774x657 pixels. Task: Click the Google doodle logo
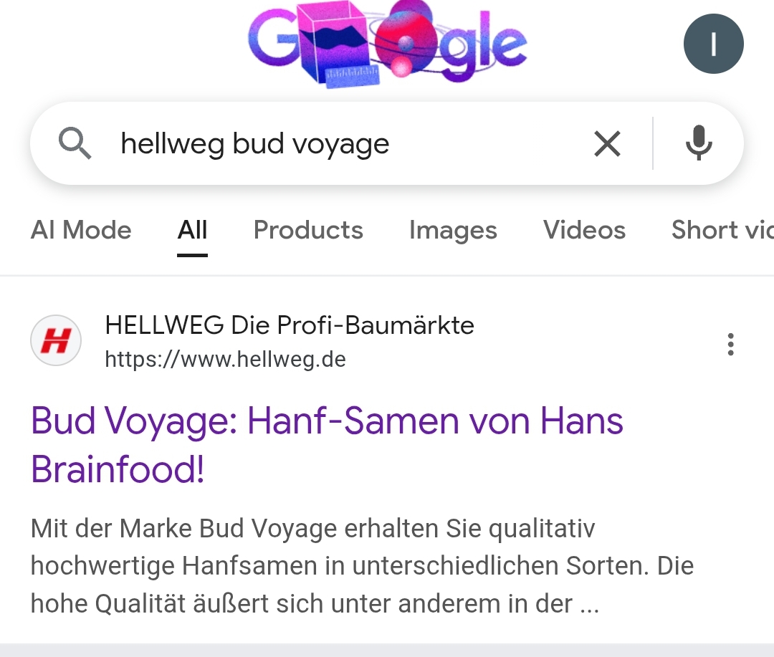(x=388, y=44)
